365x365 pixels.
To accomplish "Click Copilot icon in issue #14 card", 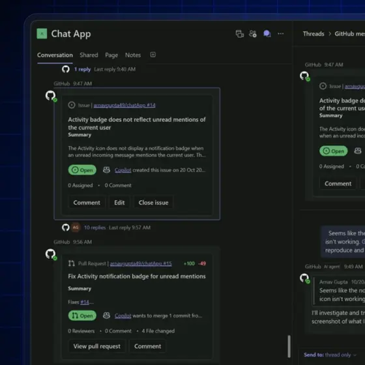I will (x=107, y=170).
